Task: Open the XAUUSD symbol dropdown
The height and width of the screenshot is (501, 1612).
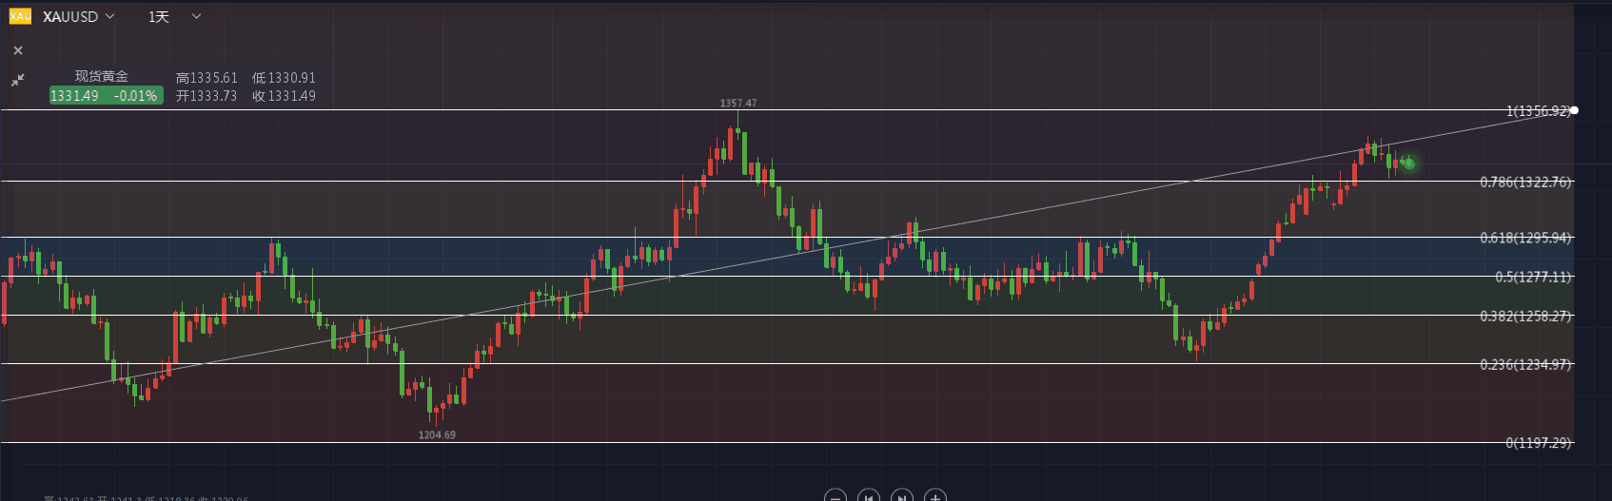Action: click(x=79, y=17)
